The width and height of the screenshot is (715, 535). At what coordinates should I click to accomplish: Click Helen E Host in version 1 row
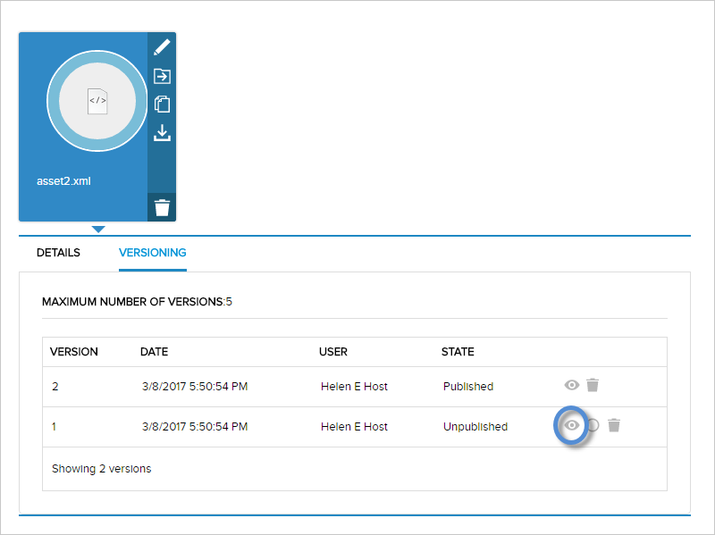coord(354,427)
